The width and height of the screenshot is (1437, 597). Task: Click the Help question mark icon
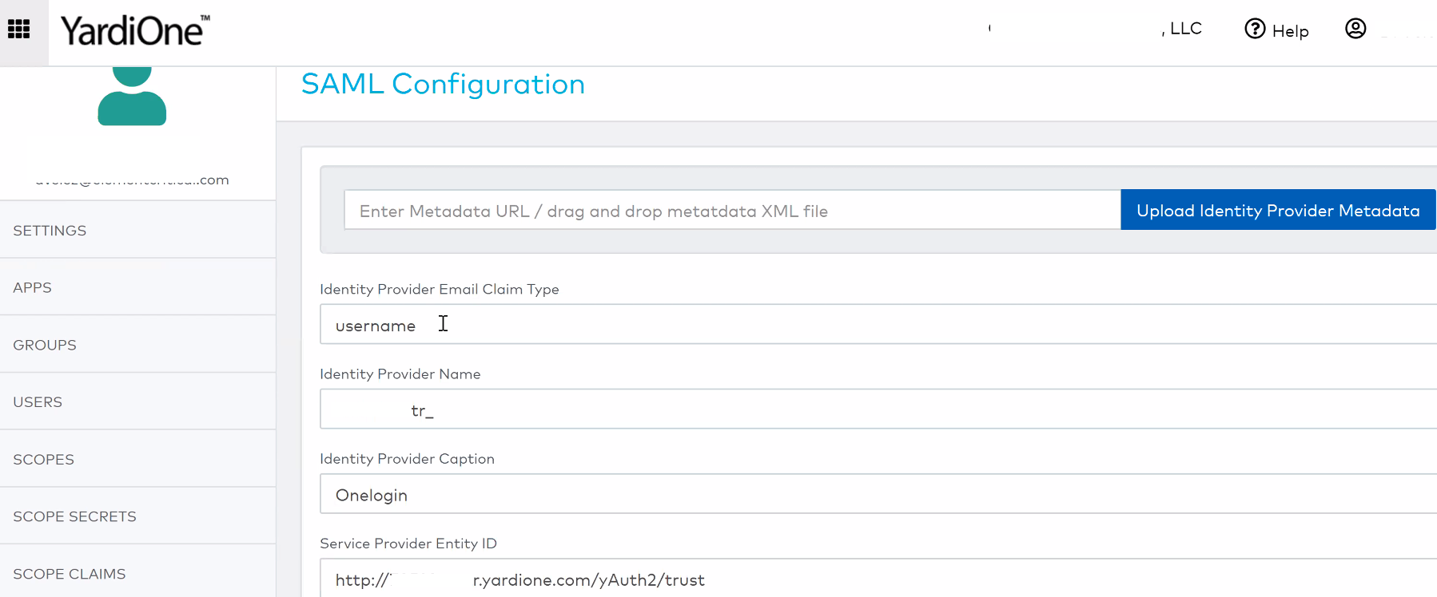[1255, 30]
